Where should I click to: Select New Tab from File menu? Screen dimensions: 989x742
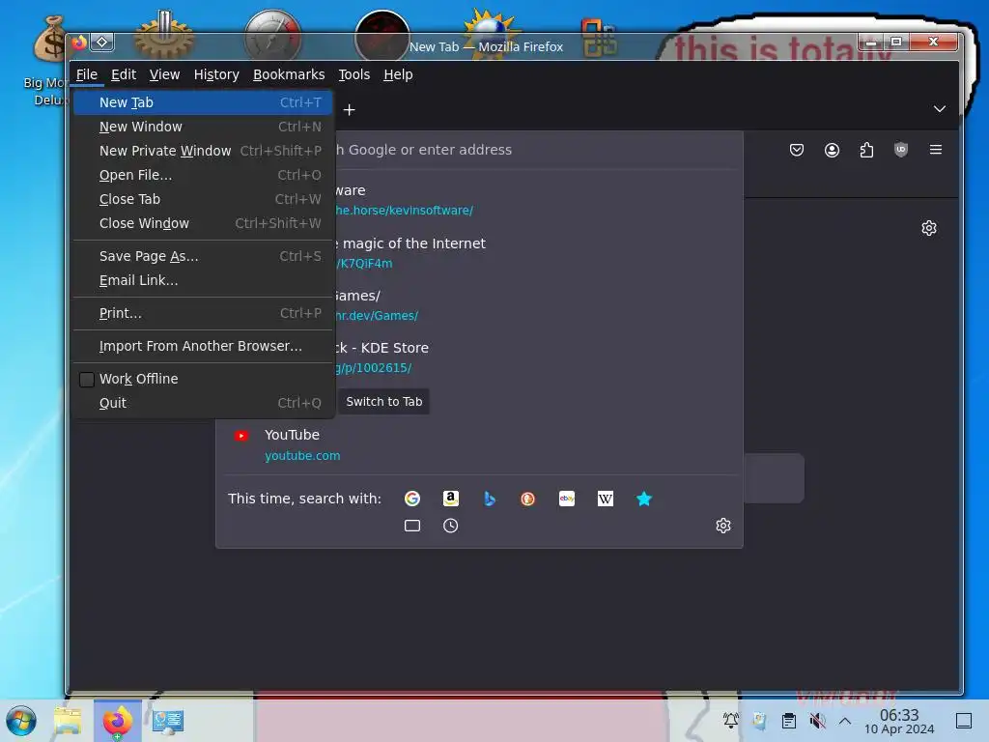click(203, 102)
